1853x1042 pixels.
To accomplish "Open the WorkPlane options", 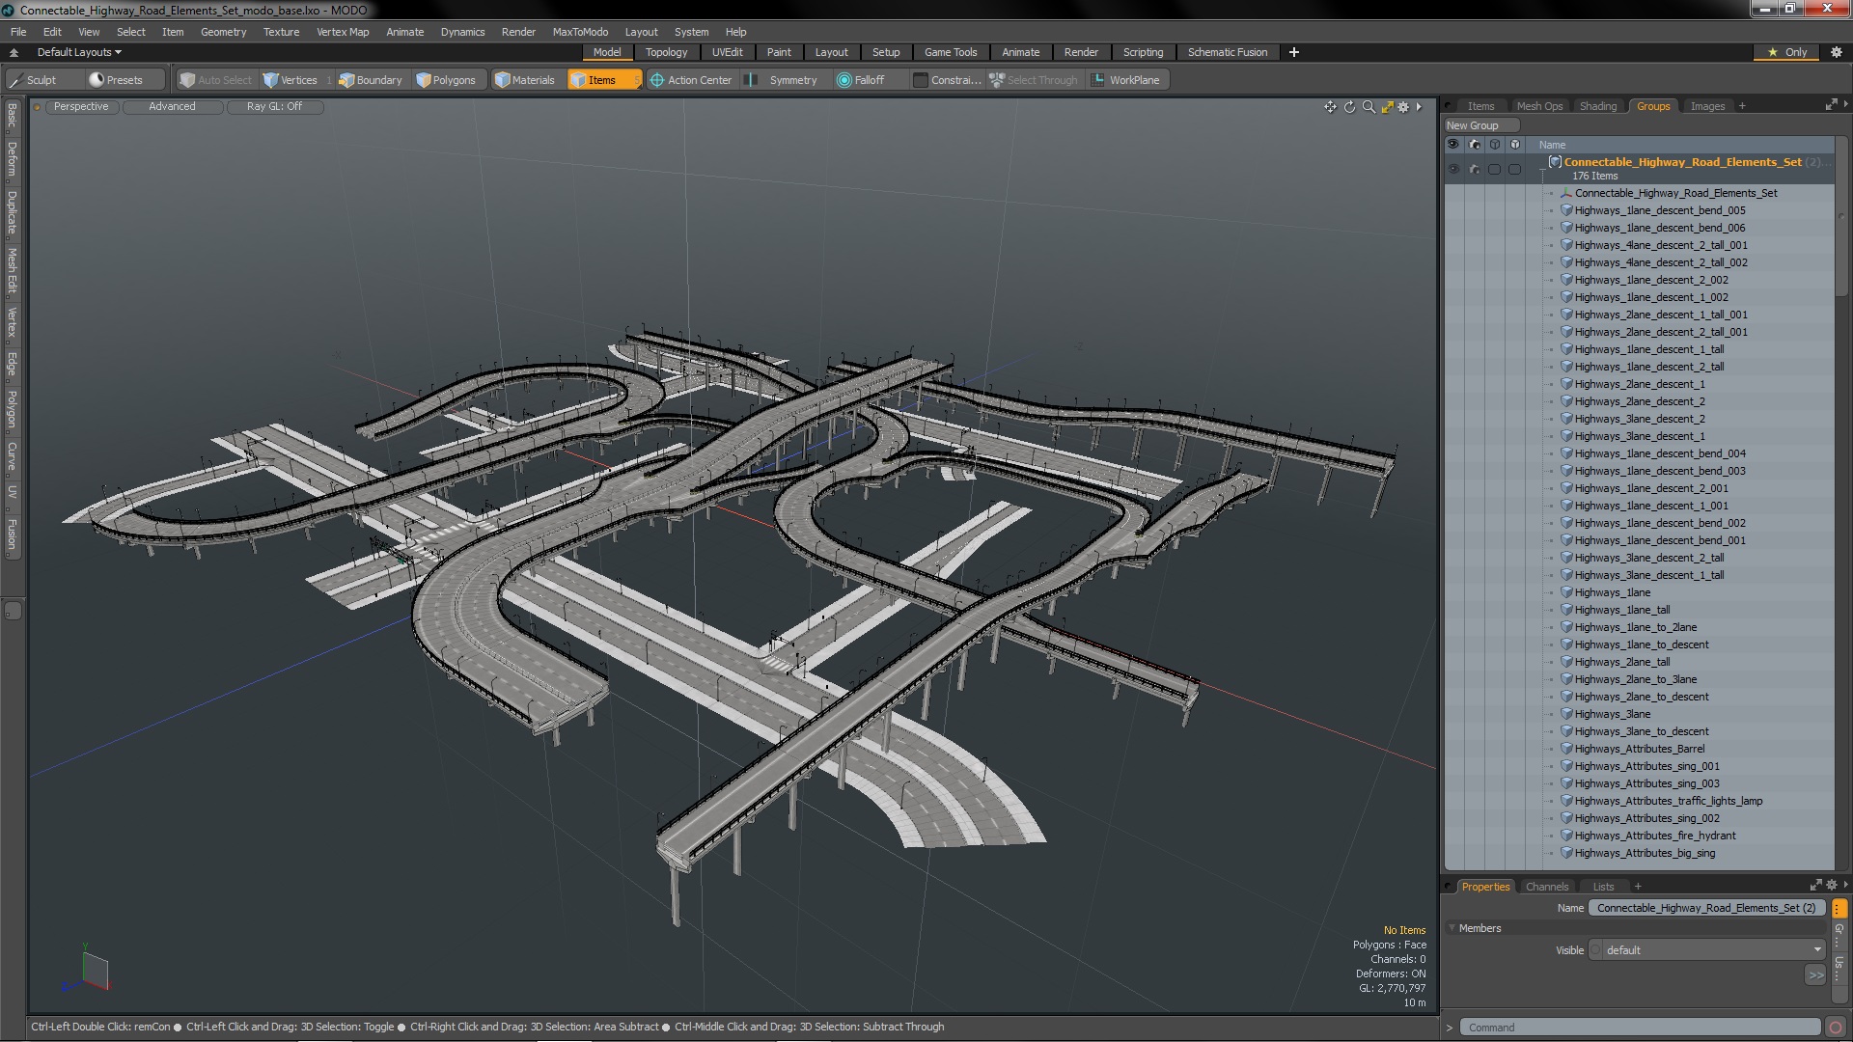I will point(1125,80).
